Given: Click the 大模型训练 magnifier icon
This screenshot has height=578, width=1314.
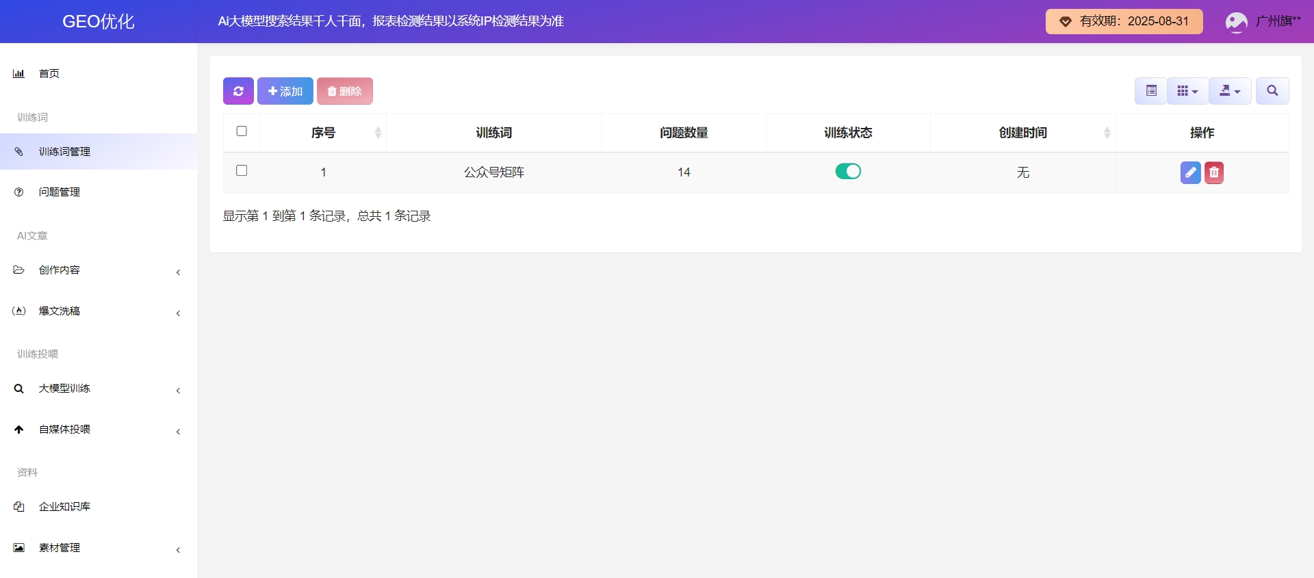Looking at the screenshot, I should coord(18,388).
